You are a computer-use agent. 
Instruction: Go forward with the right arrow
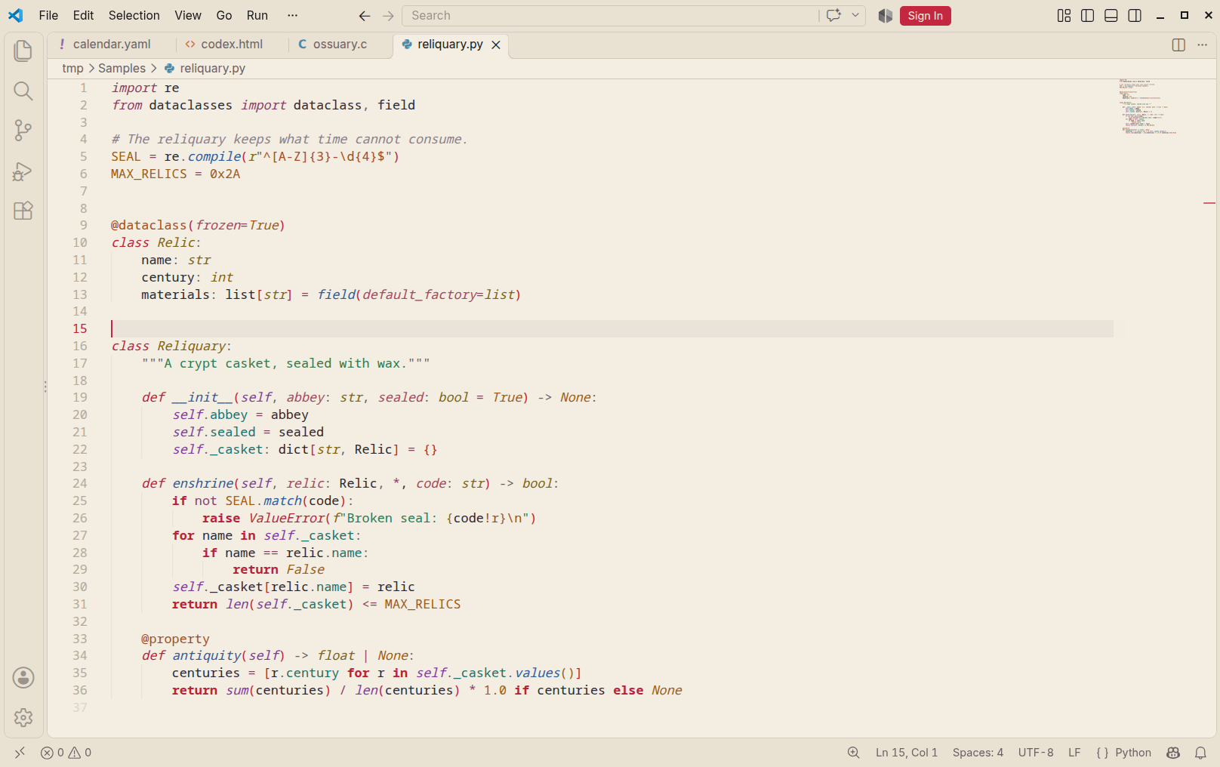pyautogui.click(x=388, y=16)
